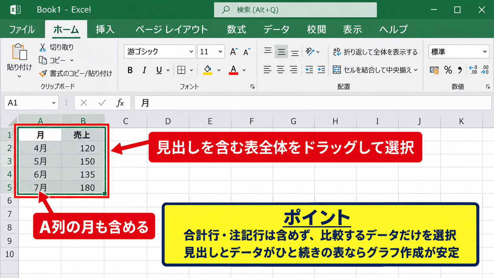The image size is (494, 278).
Task: Increase font size with large A icon
Action: pos(234,52)
